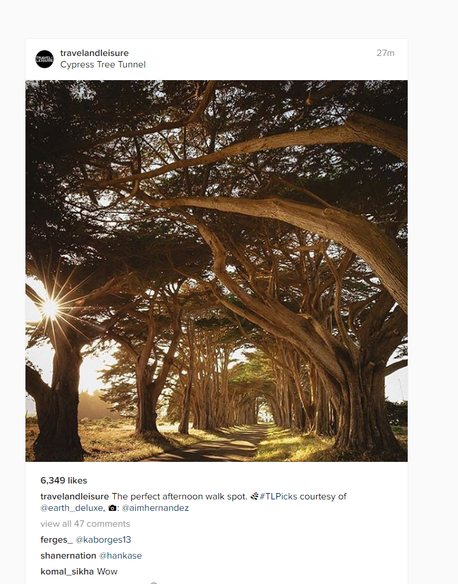458x584 pixels.
Task: Click the leaf emoji before #TLPicks
Action: click(254, 496)
